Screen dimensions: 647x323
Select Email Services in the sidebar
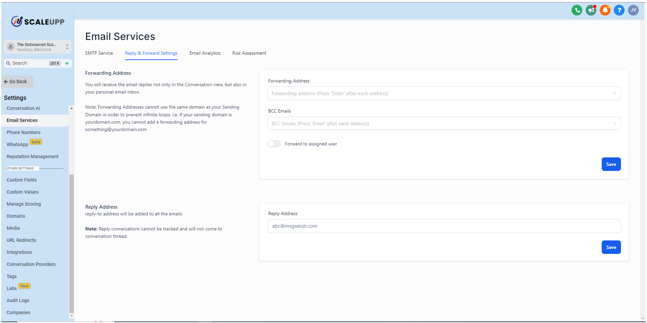35,121
